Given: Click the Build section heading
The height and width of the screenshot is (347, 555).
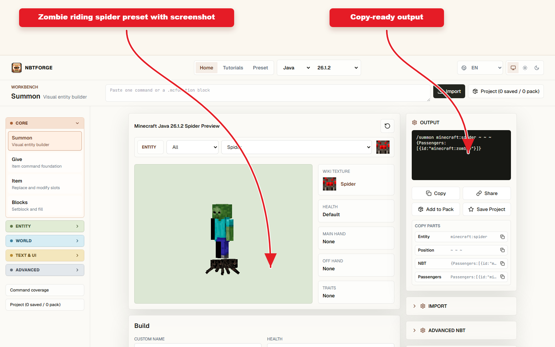Looking at the screenshot, I should [x=142, y=326].
